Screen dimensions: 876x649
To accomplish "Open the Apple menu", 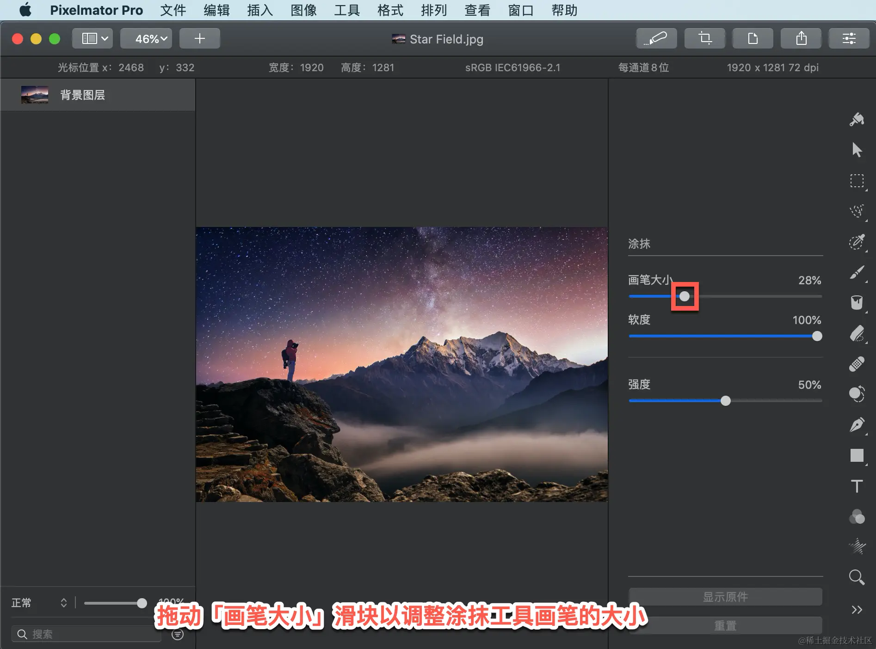I will (x=25, y=10).
